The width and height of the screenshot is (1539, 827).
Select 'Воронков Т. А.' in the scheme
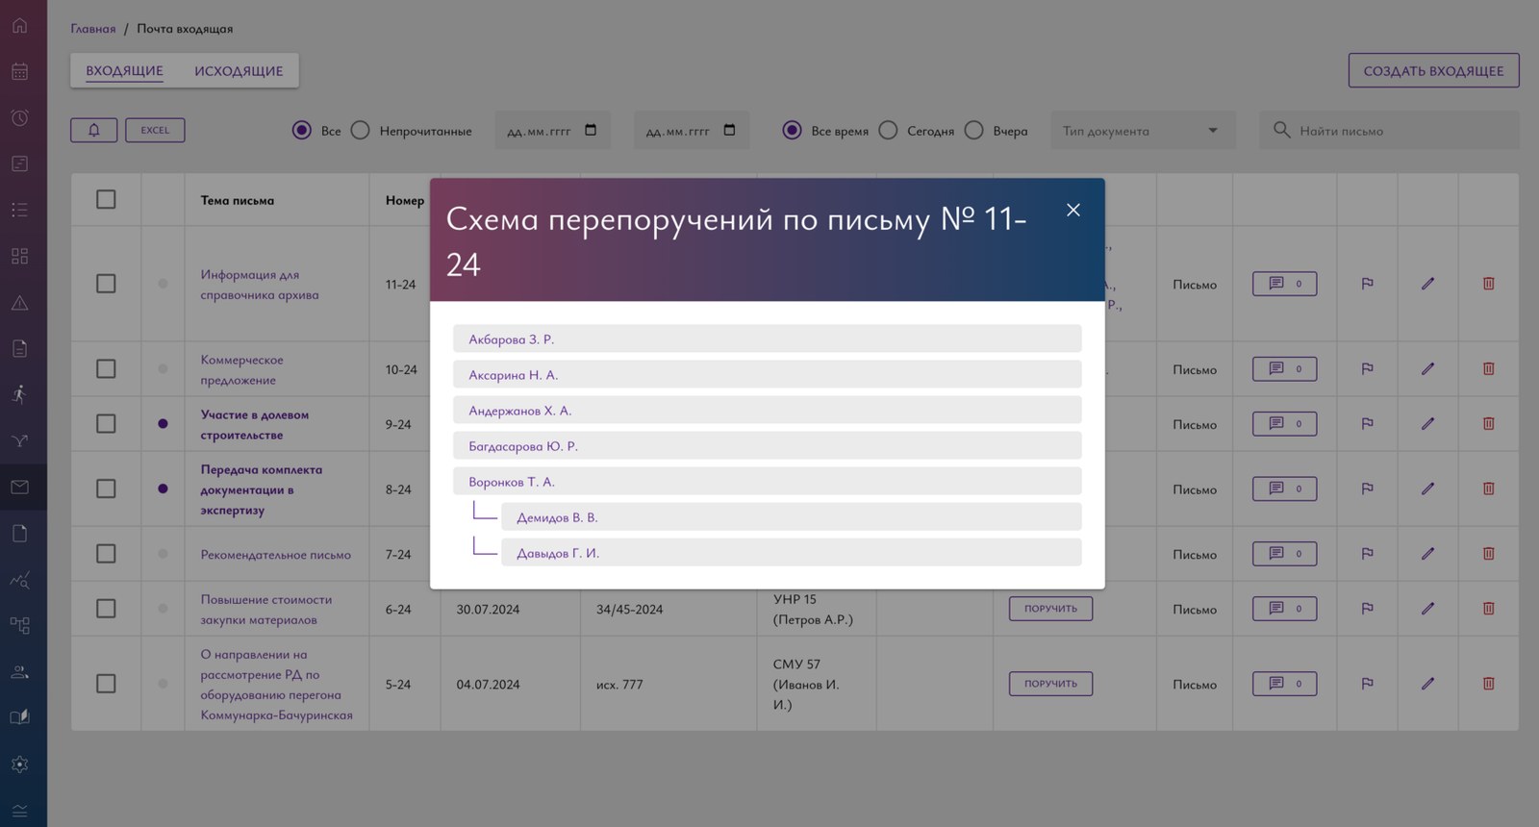pos(767,482)
